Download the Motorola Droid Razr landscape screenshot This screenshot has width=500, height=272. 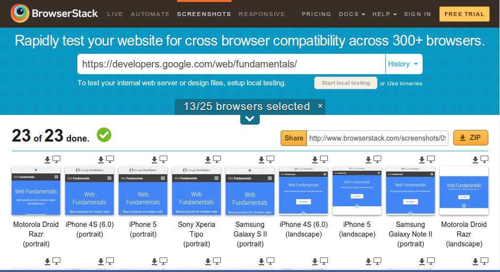tap(476, 159)
